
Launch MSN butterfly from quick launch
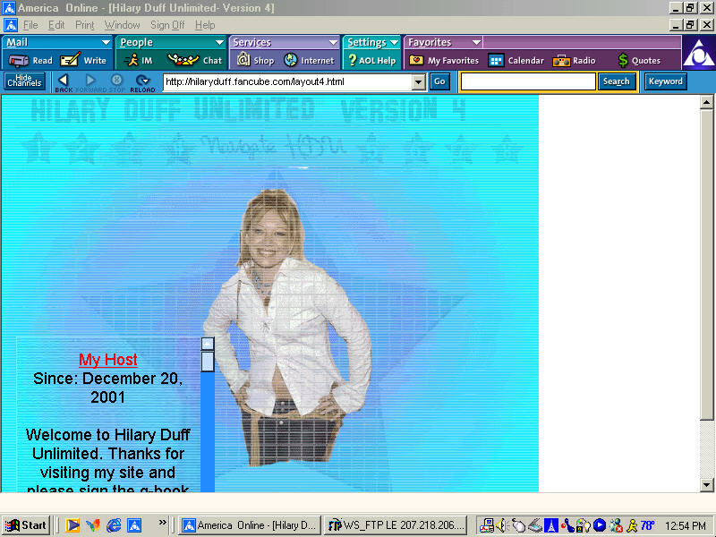(93, 525)
